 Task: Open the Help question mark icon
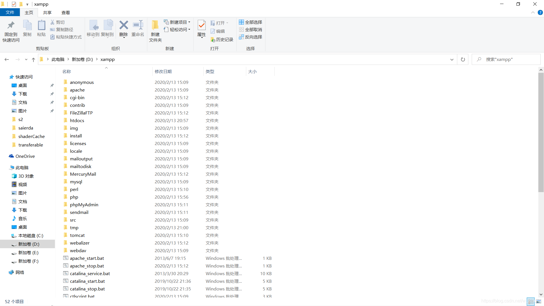540,12
